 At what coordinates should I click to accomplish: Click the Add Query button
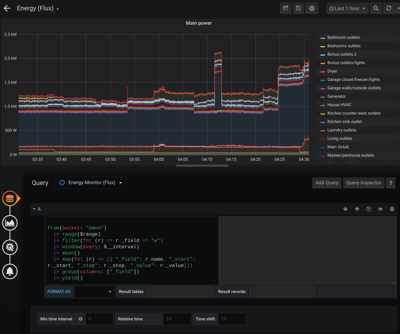click(327, 183)
